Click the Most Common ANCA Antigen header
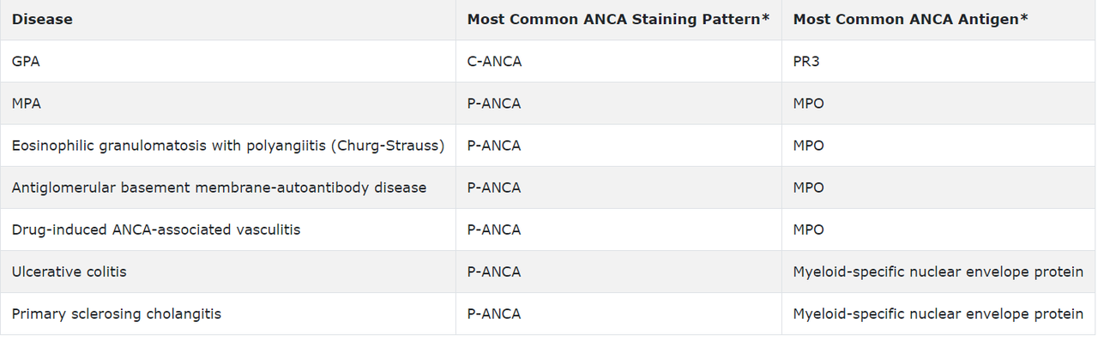This screenshot has width=1098, height=346. pos(911,19)
